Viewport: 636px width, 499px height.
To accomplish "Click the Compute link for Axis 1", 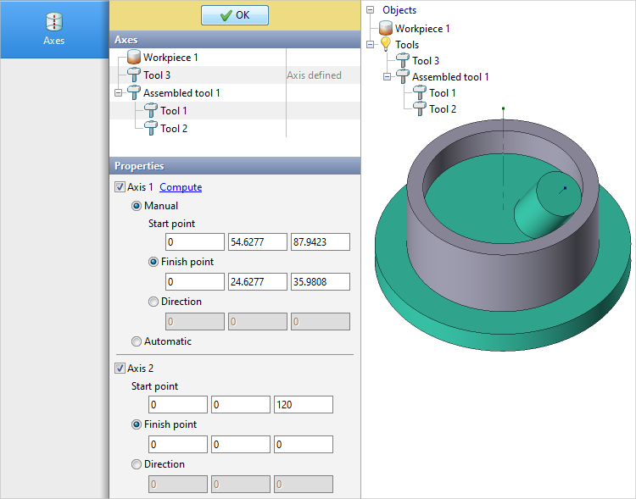I will [x=181, y=187].
